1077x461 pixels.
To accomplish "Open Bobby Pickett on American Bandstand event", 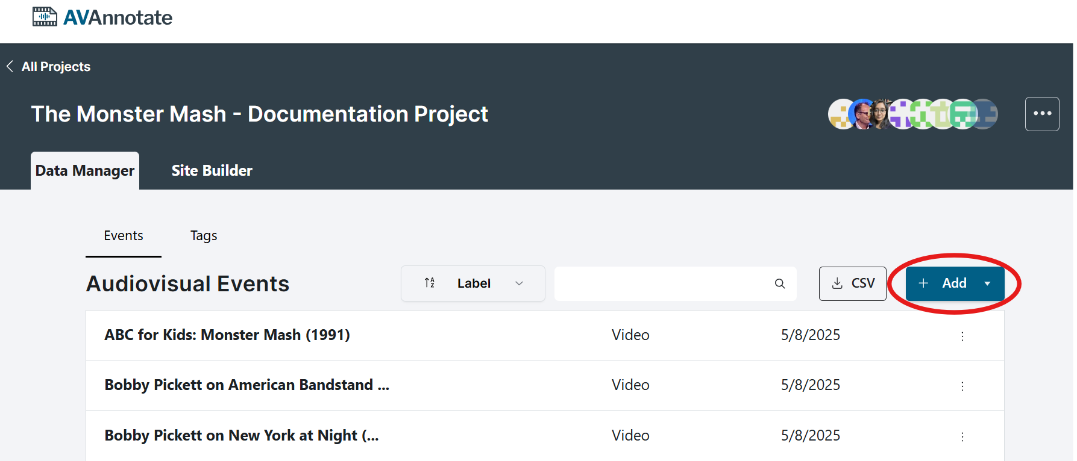I will point(247,385).
